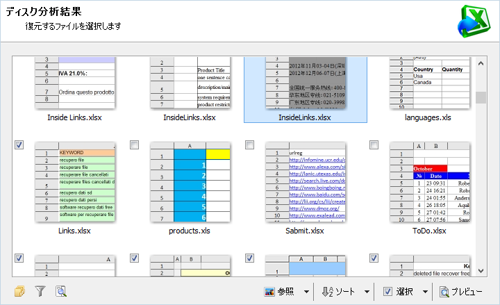500x305 pixels.
Task: Toggle the checkbox icon beside 選択
Action: pyautogui.click(x=387, y=291)
